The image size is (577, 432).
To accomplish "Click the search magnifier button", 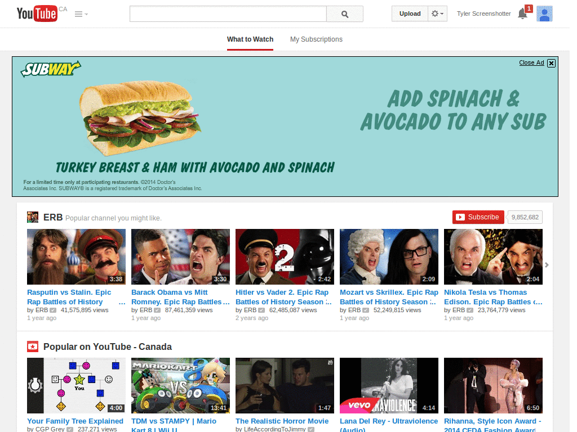I will click(x=345, y=14).
